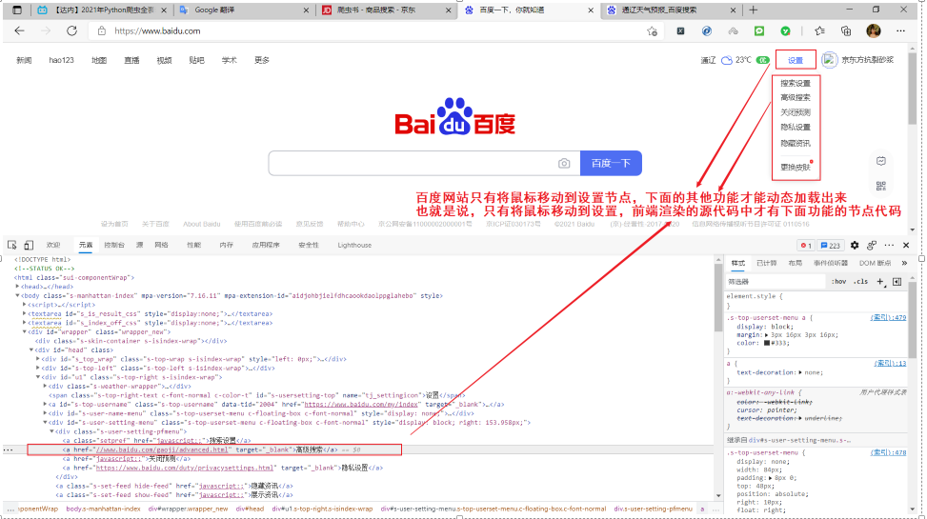Image resolution: width=927 pixels, height=519 pixels.
Task: Activate the DevTools inspect element picker
Action: [x=11, y=245]
